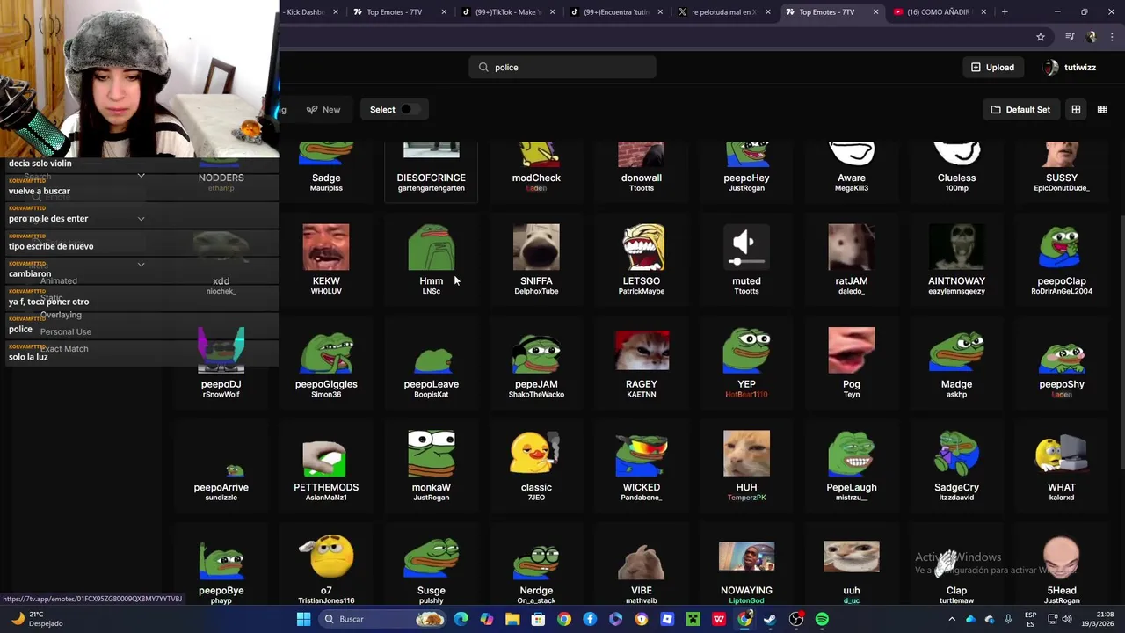Open the SadgeCry emote
The width and height of the screenshot is (1125, 633).
coord(956,465)
